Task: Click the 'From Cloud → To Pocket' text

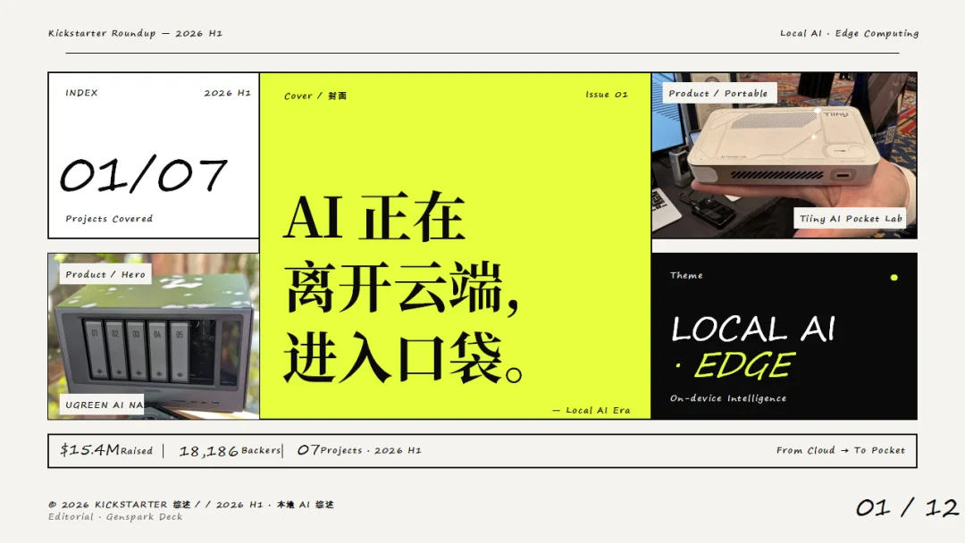Action: [x=841, y=450]
